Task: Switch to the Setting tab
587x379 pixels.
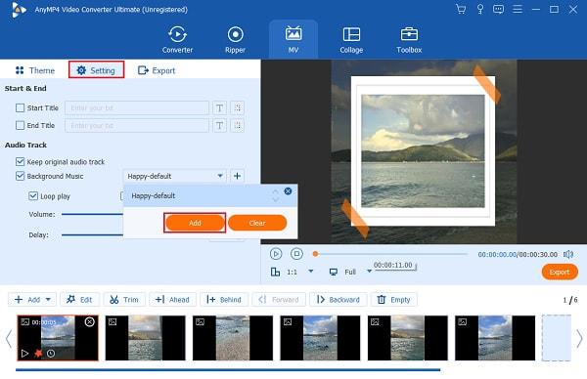Action: pyautogui.click(x=96, y=70)
